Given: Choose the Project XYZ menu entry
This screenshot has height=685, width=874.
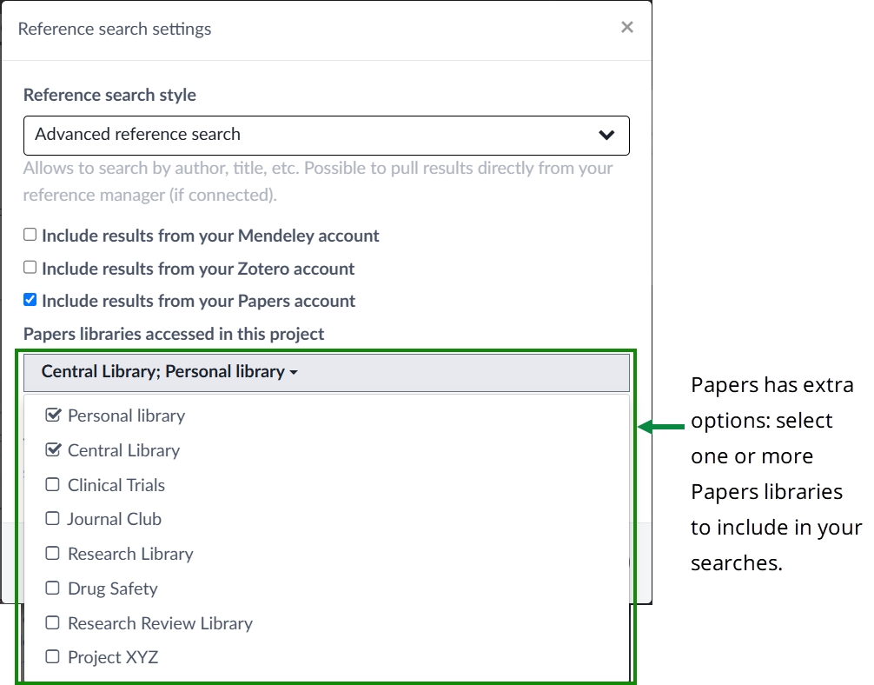Looking at the screenshot, I should point(113,657).
